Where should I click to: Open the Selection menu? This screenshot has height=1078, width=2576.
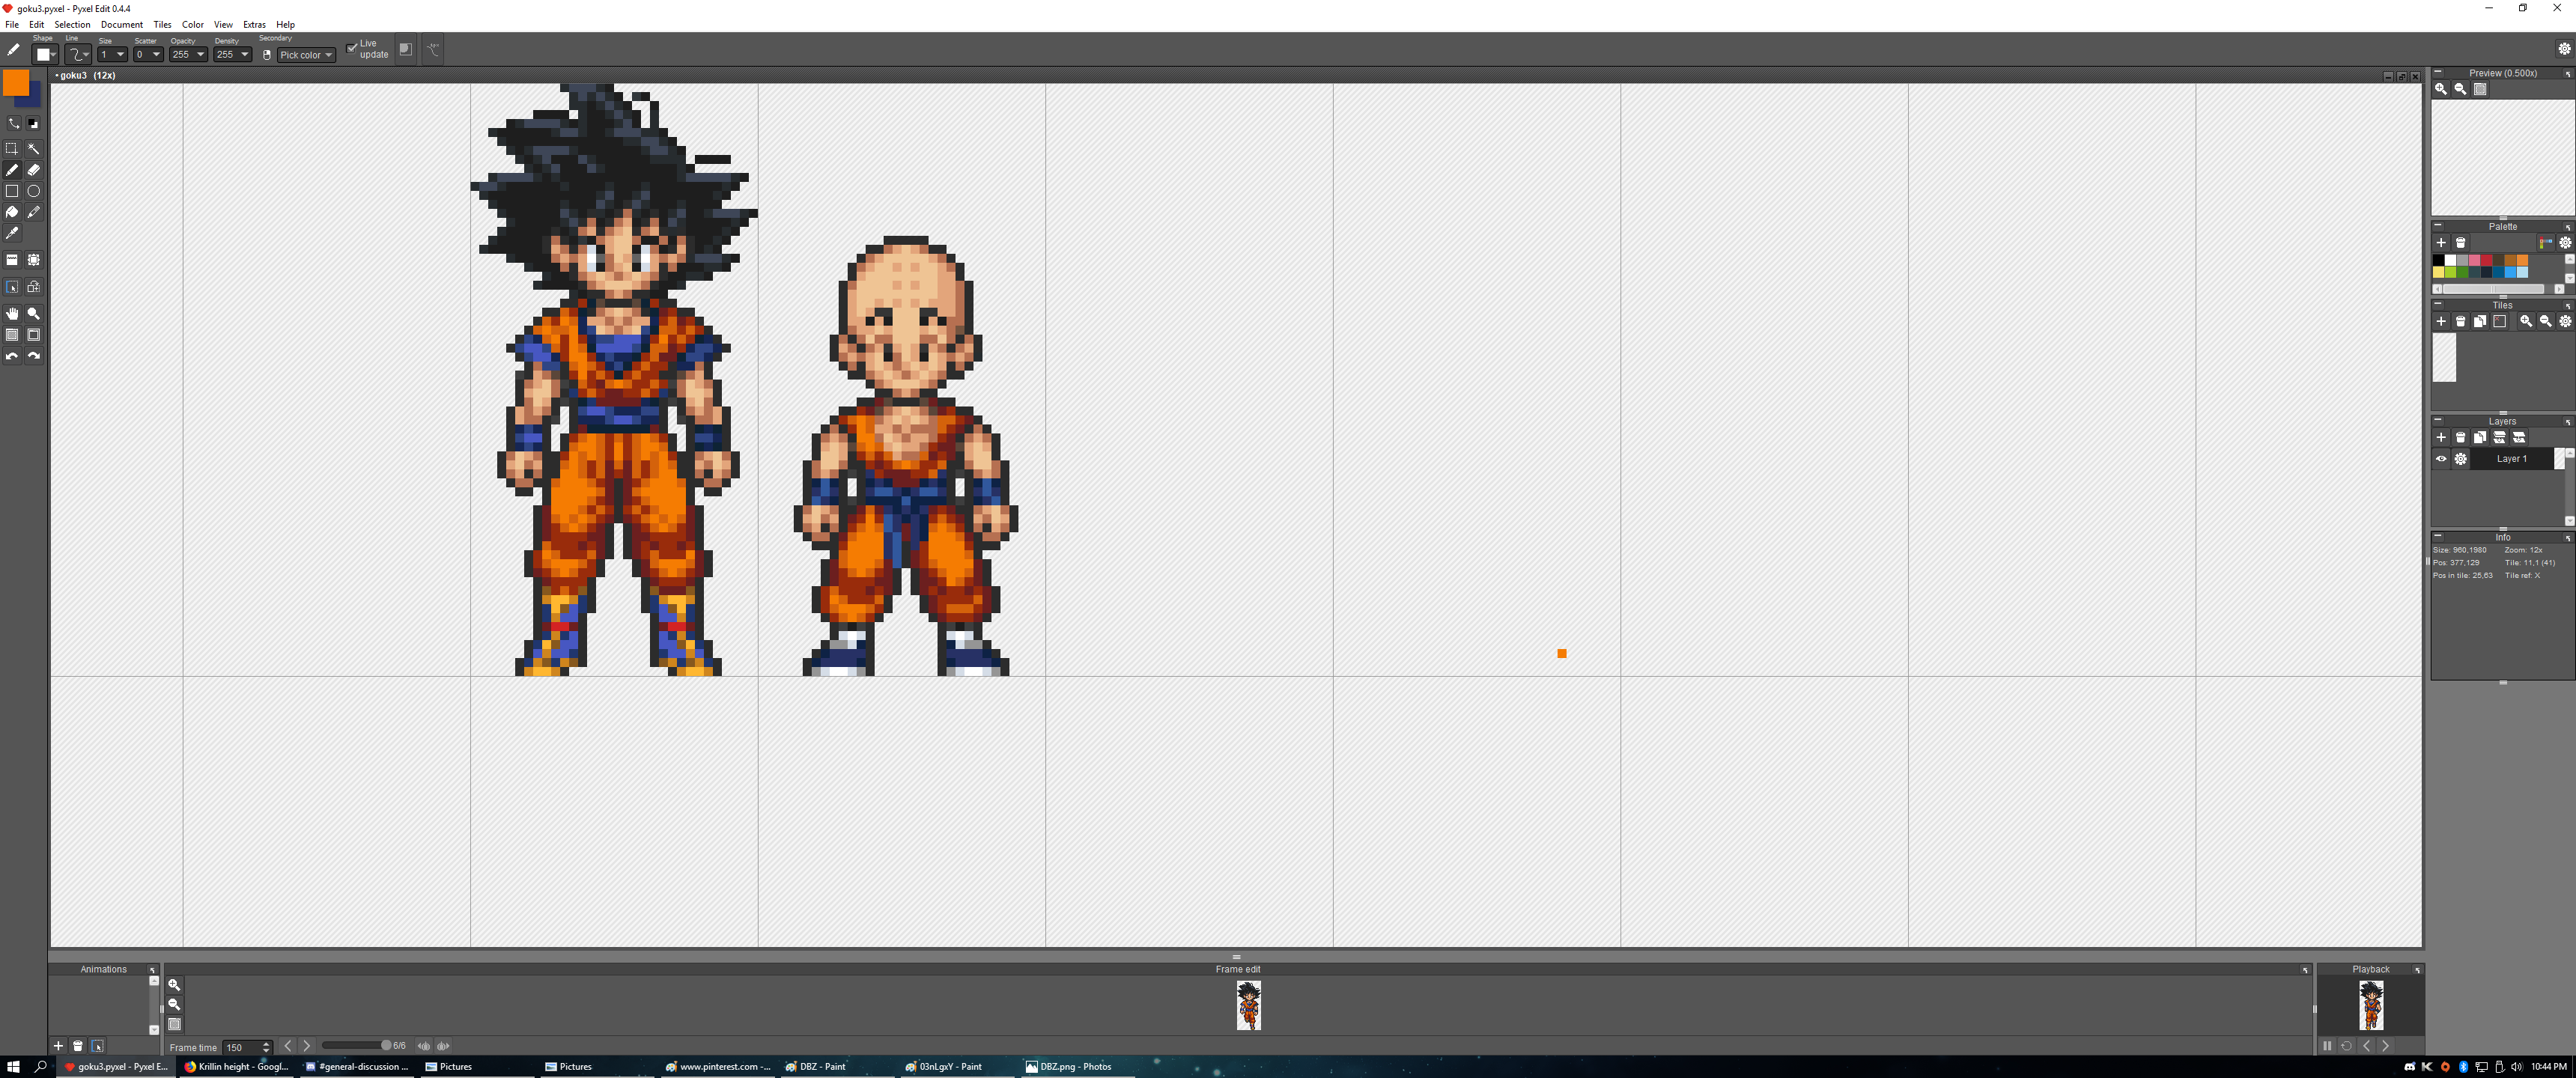coord(72,25)
